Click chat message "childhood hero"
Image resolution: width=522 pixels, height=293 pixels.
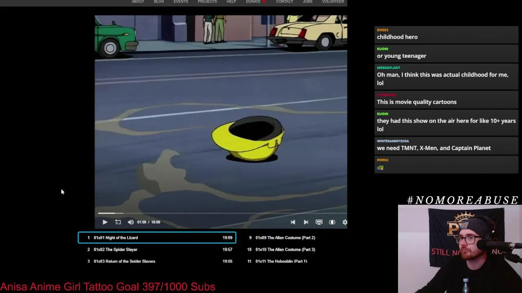[x=397, y=37]
